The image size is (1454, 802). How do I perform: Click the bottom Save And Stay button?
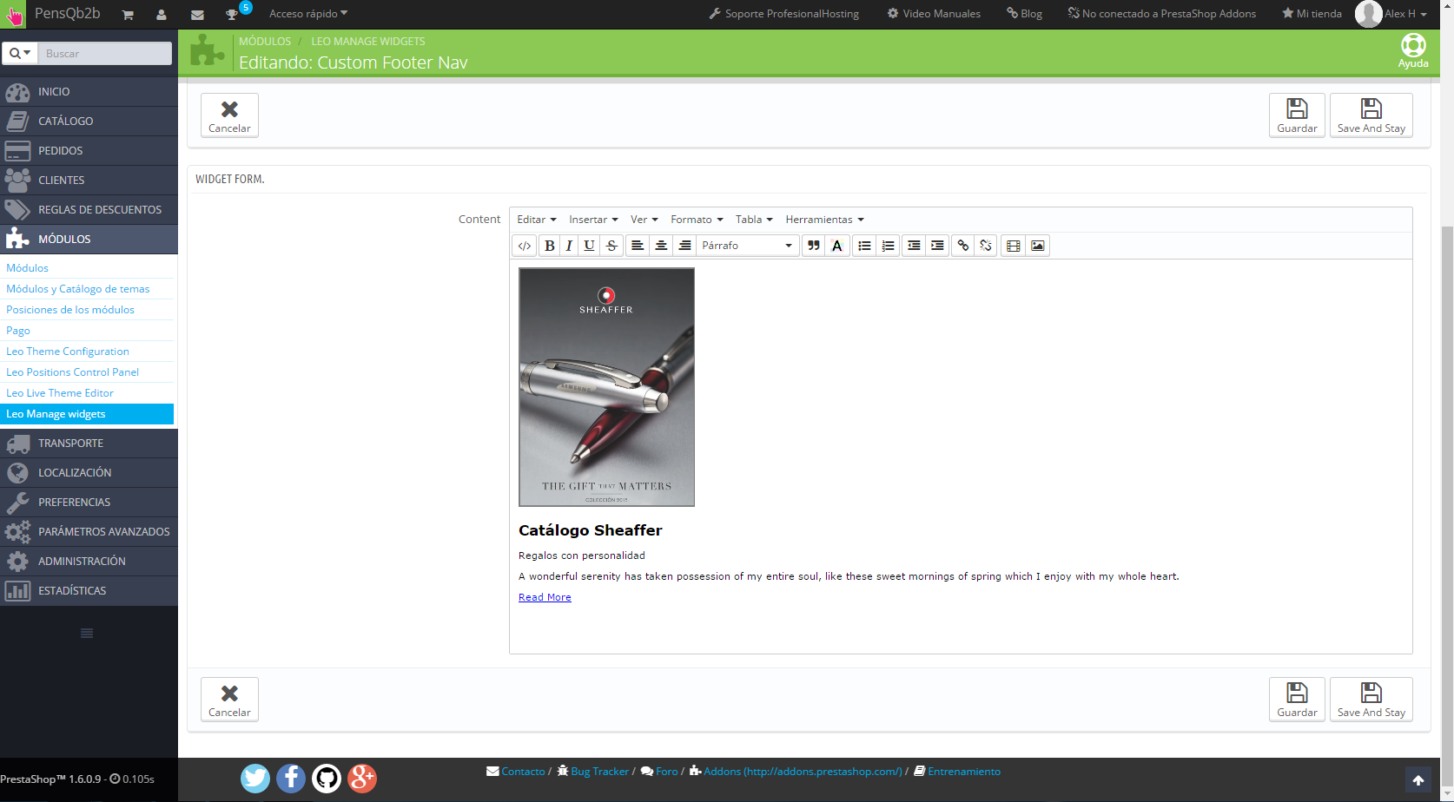(x=1371, y=700)
